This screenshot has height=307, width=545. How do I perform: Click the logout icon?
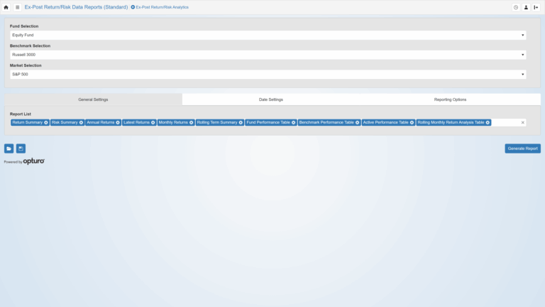click(x=536, y=7)
